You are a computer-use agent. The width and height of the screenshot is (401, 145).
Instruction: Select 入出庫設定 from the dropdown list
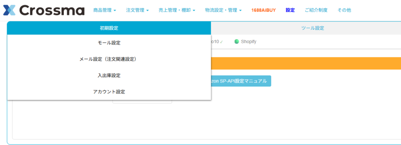click(109, 75)
